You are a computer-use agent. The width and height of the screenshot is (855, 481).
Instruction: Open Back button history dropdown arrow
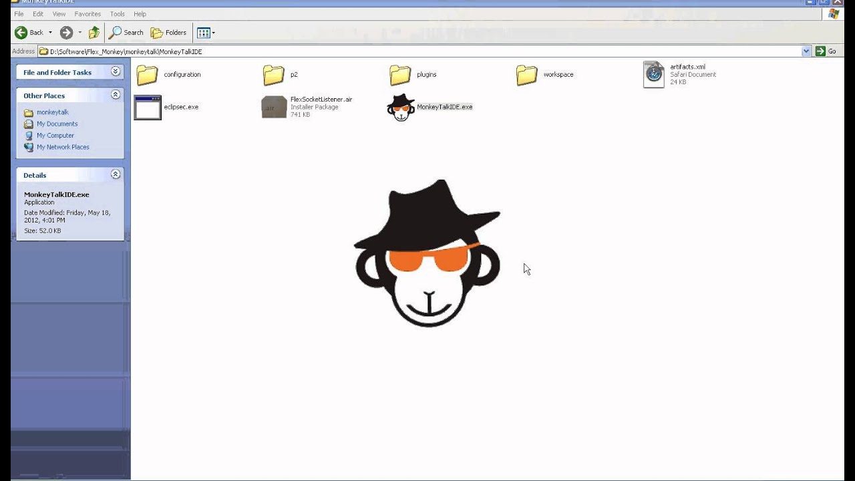[50, 32]
